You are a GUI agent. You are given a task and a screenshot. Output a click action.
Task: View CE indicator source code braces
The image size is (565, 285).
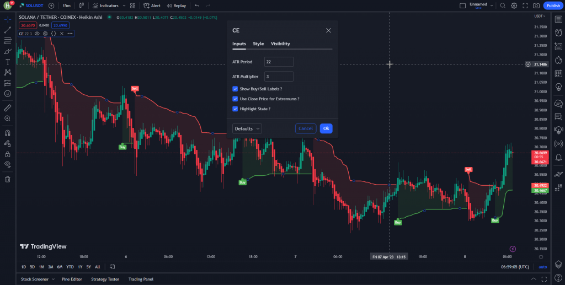click(54, 34)
